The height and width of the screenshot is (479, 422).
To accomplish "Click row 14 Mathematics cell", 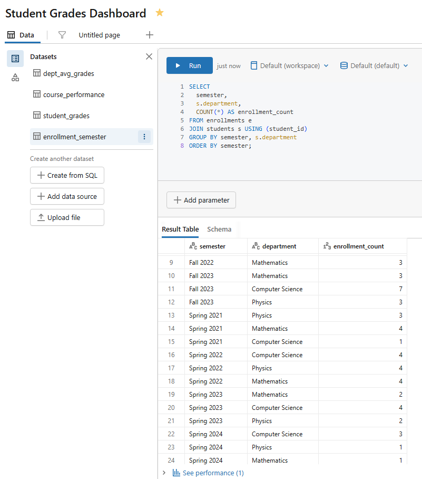I will click(283, 329).
